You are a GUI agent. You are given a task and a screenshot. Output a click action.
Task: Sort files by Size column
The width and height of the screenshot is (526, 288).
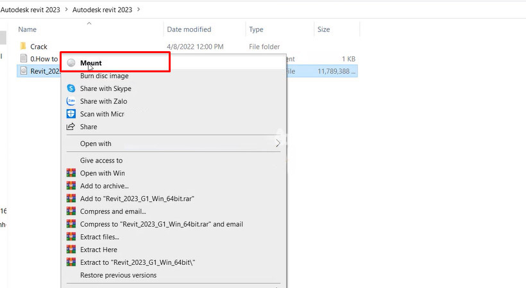tap(324, 29)
